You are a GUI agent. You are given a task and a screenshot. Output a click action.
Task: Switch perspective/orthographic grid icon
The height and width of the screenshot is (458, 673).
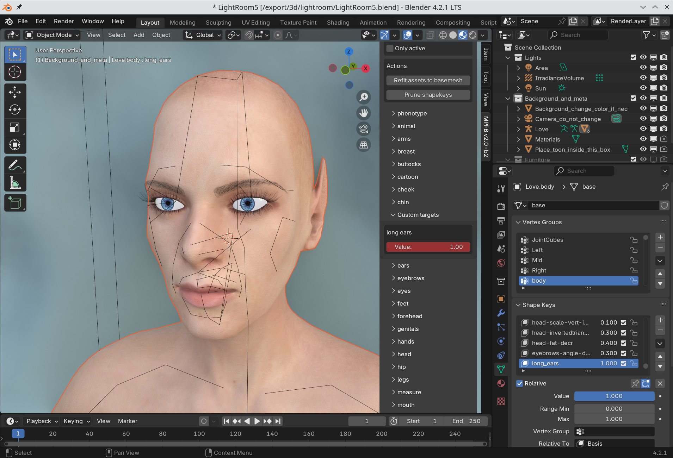point(364,145)
